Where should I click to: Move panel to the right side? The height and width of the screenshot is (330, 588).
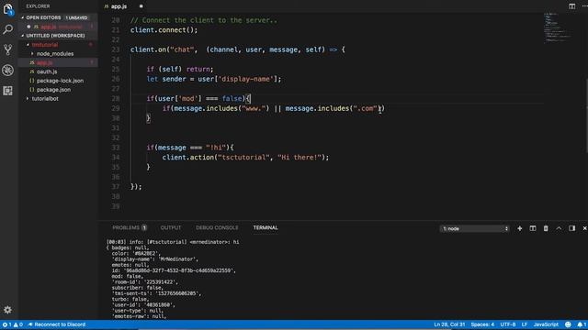pos(571,228)
